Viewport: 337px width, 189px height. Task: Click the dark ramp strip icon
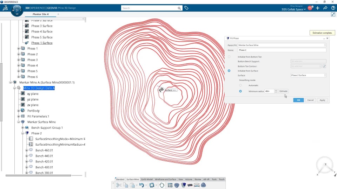[x=190, y=185]
